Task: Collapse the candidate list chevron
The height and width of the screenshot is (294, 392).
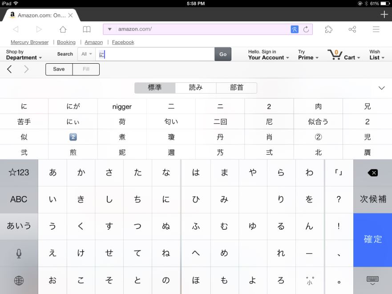Action: pyautogui.click(x=381, y=88)
